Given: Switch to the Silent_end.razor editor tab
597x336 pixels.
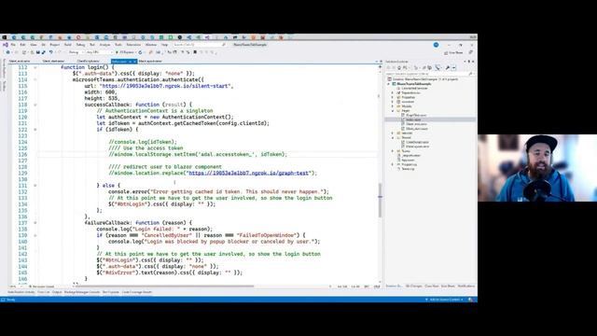Looking at the screenshot, I should [x=19, y=62].
